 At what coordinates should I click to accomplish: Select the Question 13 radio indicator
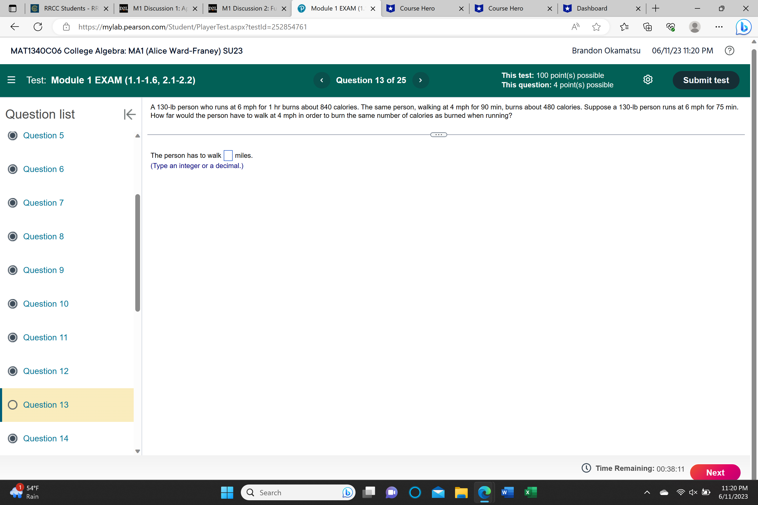(13, 405)
